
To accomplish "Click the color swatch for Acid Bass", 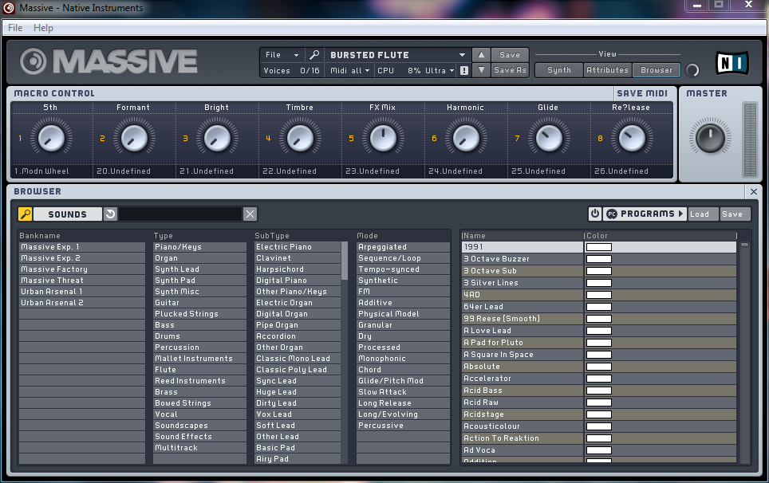I will pyautogui.click(x=599, y=391).
